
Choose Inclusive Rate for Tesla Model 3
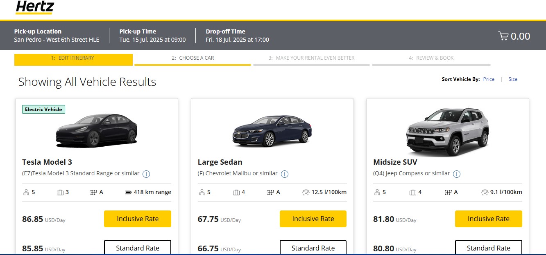coord(138,219)
